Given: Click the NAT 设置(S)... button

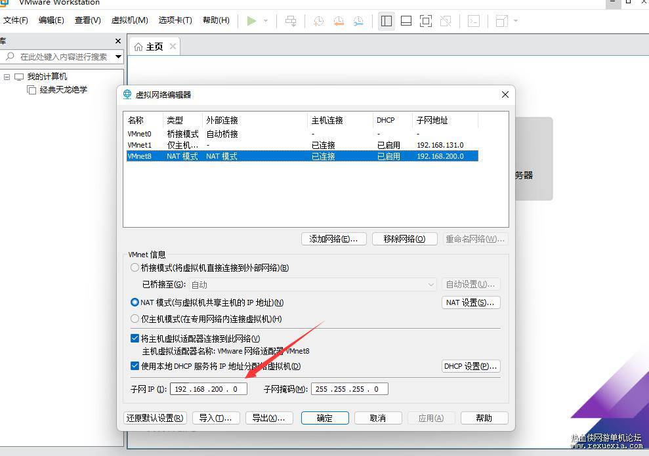Looking at the screenshot, I should (x=471, y=302).
